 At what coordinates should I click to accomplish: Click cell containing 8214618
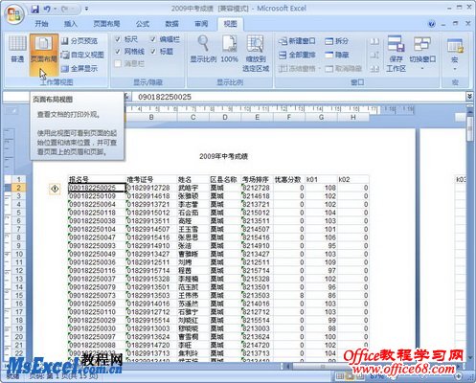258,196
